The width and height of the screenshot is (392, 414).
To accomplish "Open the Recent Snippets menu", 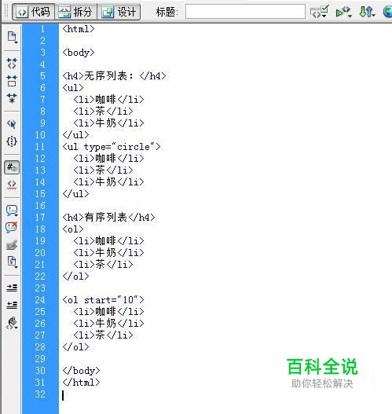I will (x=12, y=262).
